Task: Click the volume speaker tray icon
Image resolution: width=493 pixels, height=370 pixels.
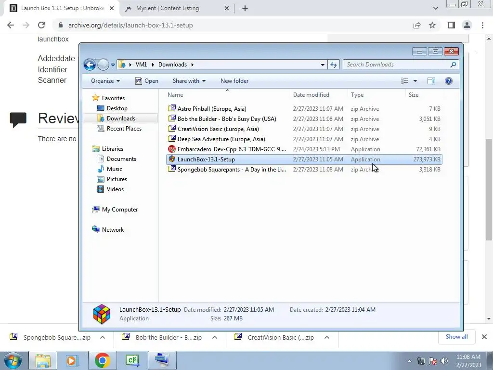Action: [x=444, y=361]
